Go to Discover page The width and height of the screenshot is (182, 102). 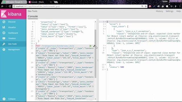[12, 22]
